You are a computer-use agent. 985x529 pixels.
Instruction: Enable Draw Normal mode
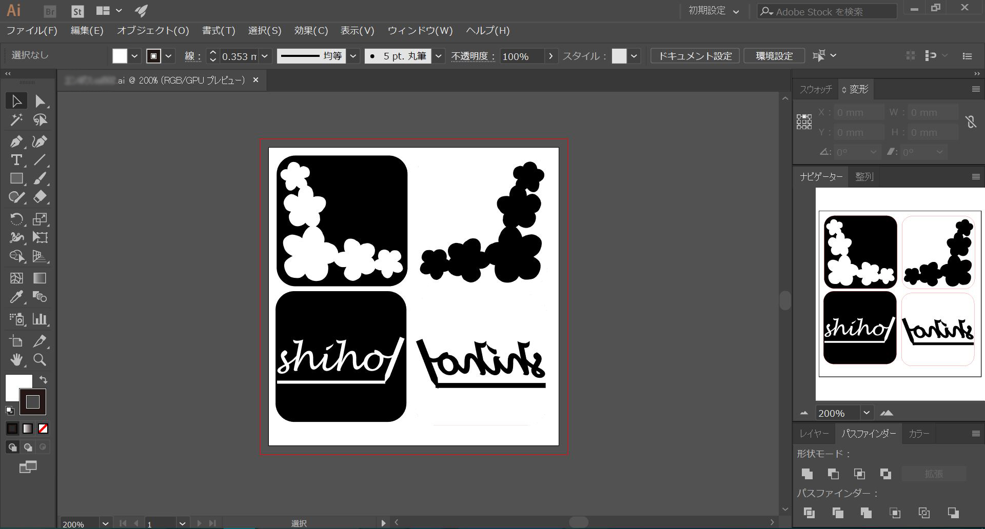[12, 447]
